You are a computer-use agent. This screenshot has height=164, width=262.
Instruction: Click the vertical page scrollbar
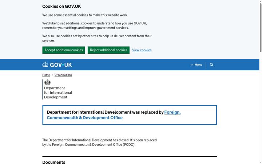coord(261,28)
